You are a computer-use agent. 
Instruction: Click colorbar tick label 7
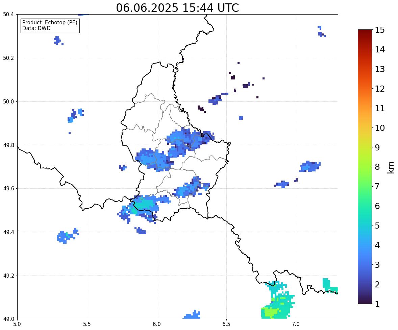[x=377, y=186]
